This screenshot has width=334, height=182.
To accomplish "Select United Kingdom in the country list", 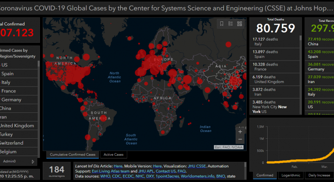I will [19, 126].
